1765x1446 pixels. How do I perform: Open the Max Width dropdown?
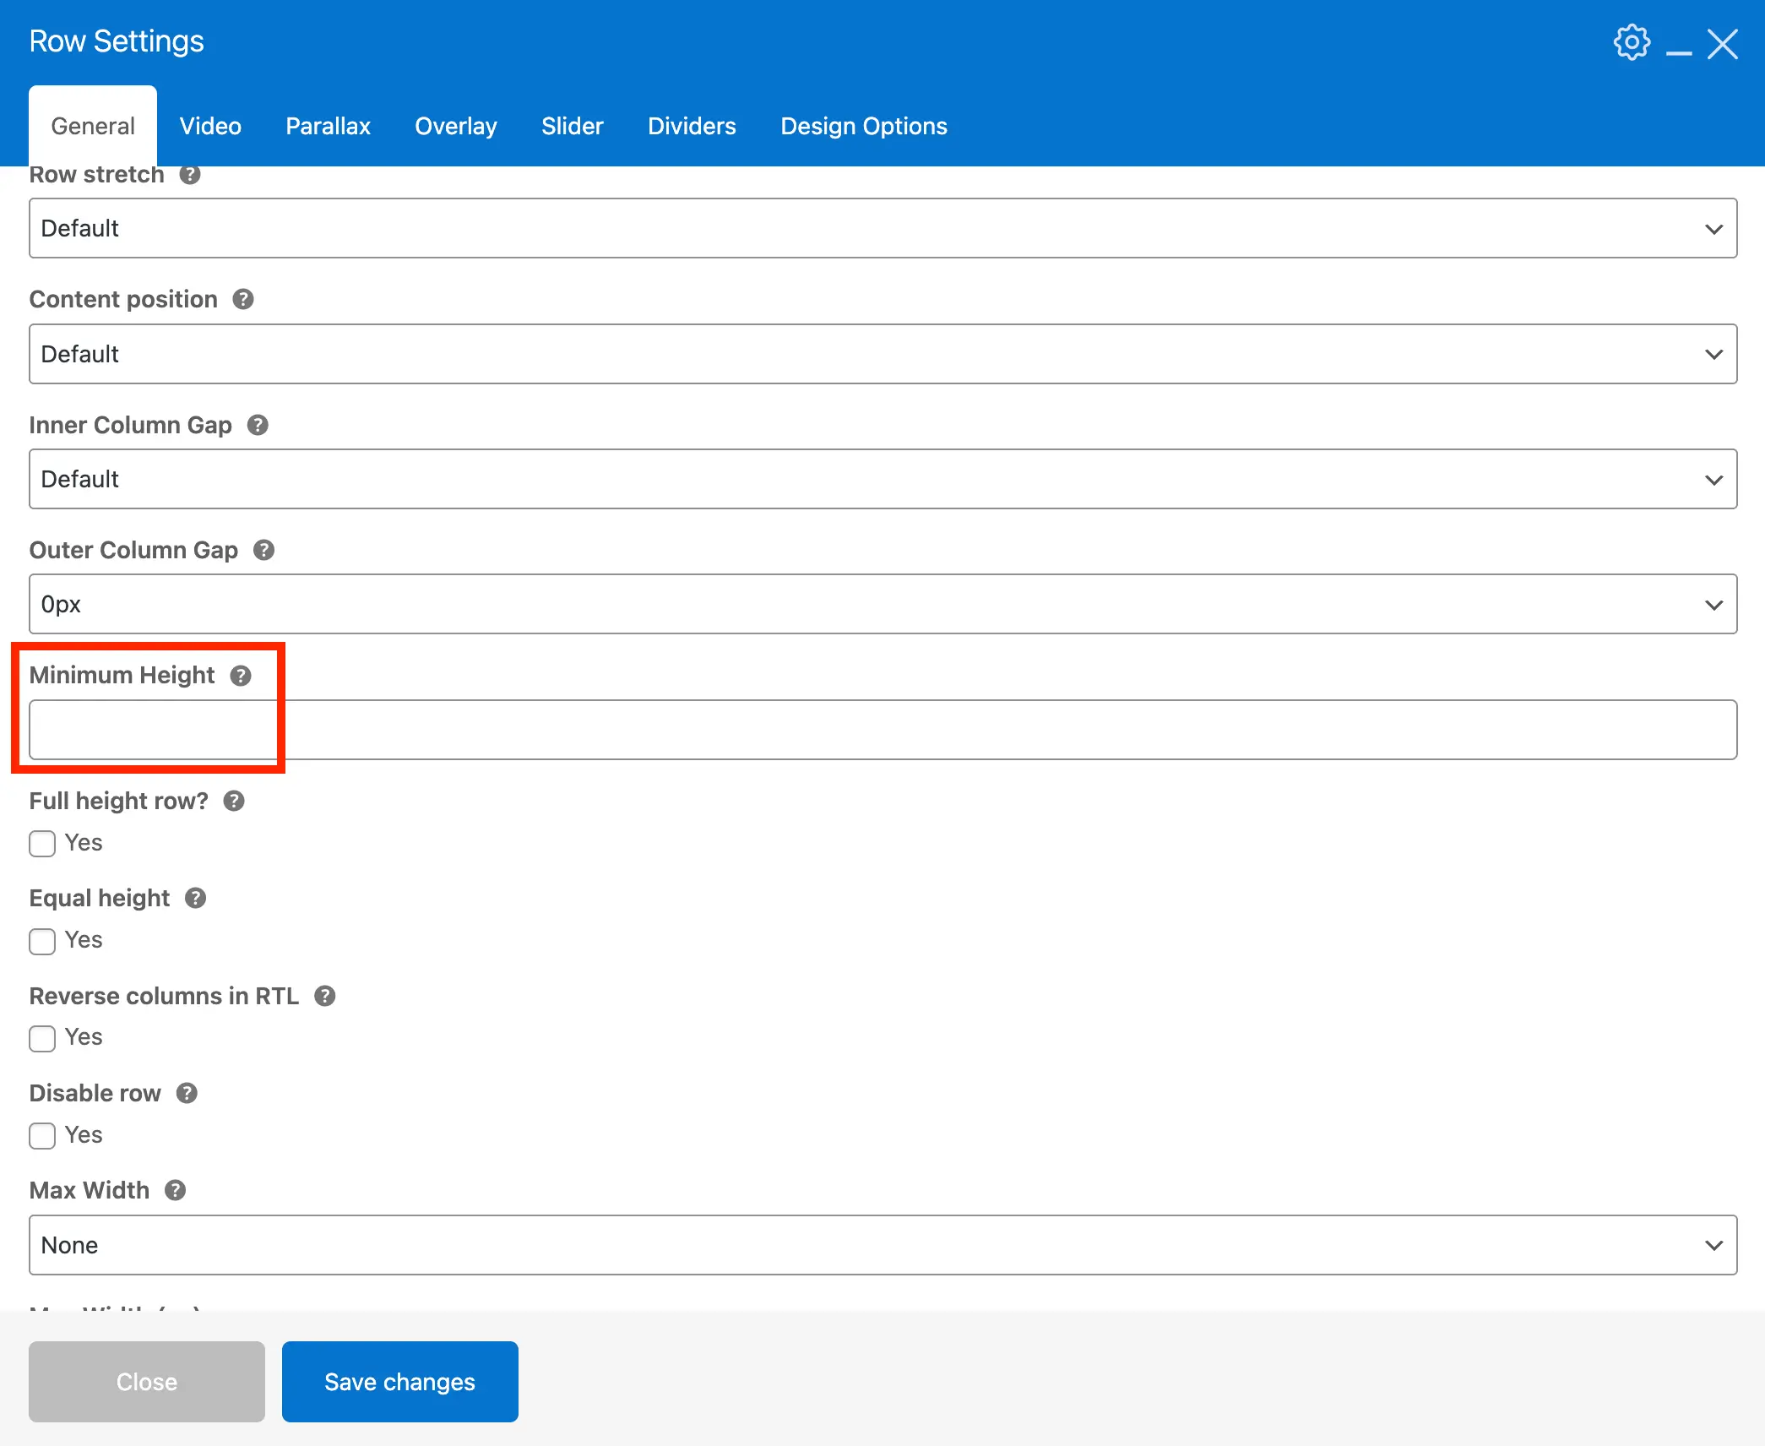point(882,1246)
